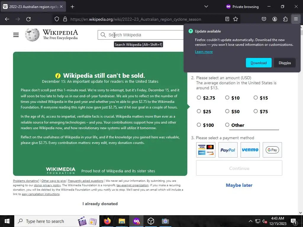Show hidden system tray icons chevron
The width and height of the screenshot is (303, 227).
coord(250,221)
